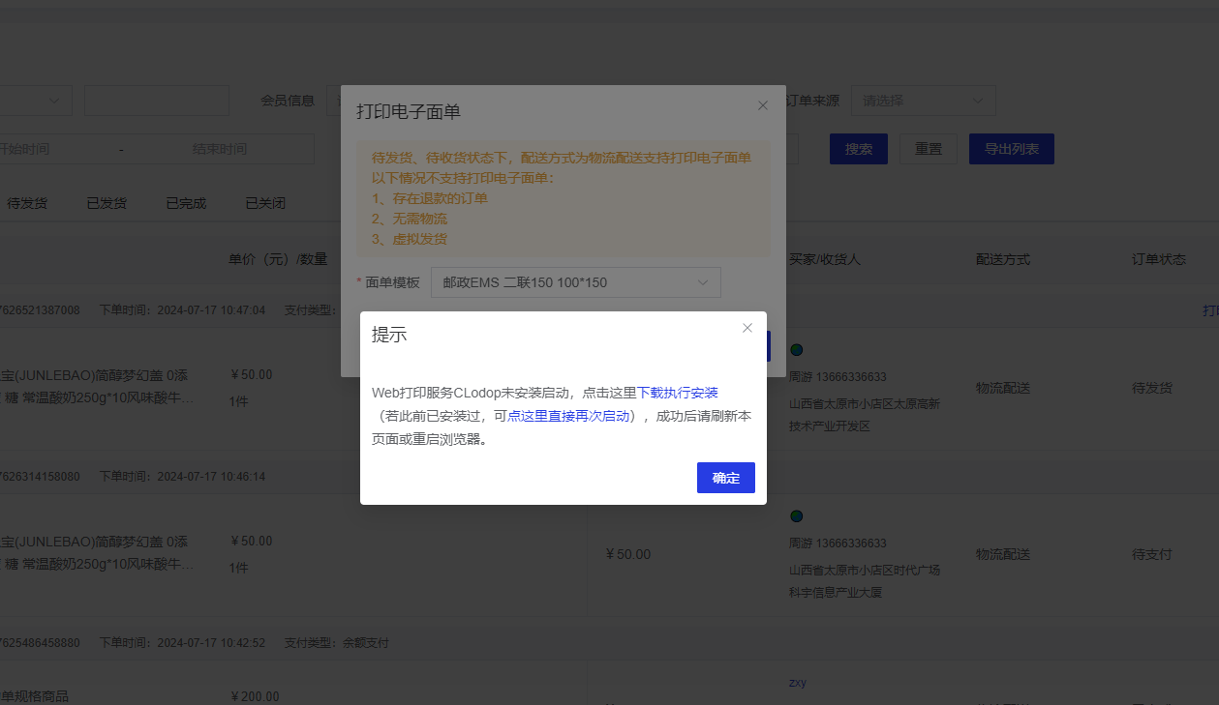The image size is (1219, 705).
Task: Click the 导出列表 button
Action: (x=1011, y=149)
